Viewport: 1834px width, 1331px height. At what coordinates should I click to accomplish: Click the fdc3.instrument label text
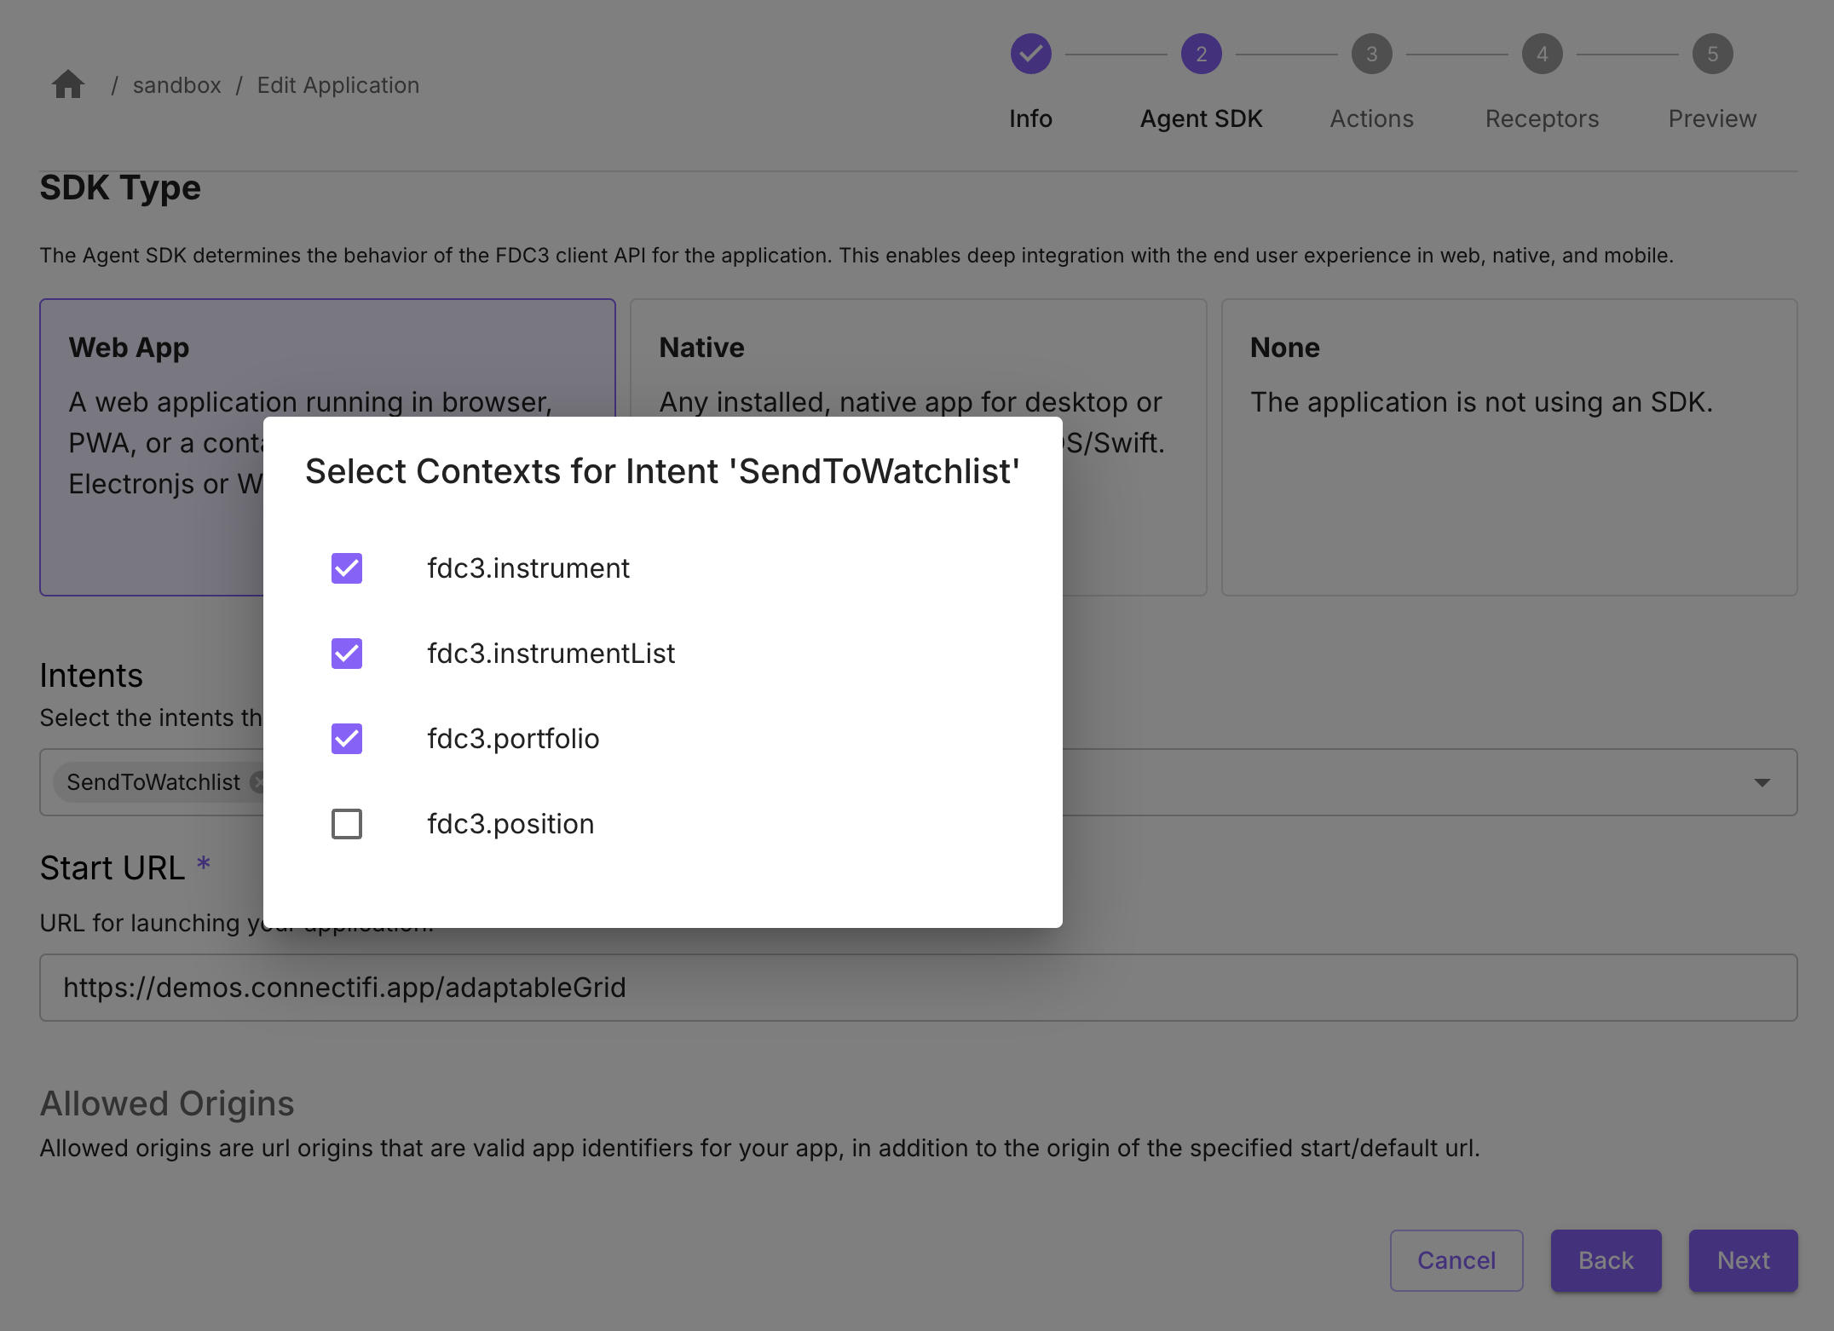(528, 568)
